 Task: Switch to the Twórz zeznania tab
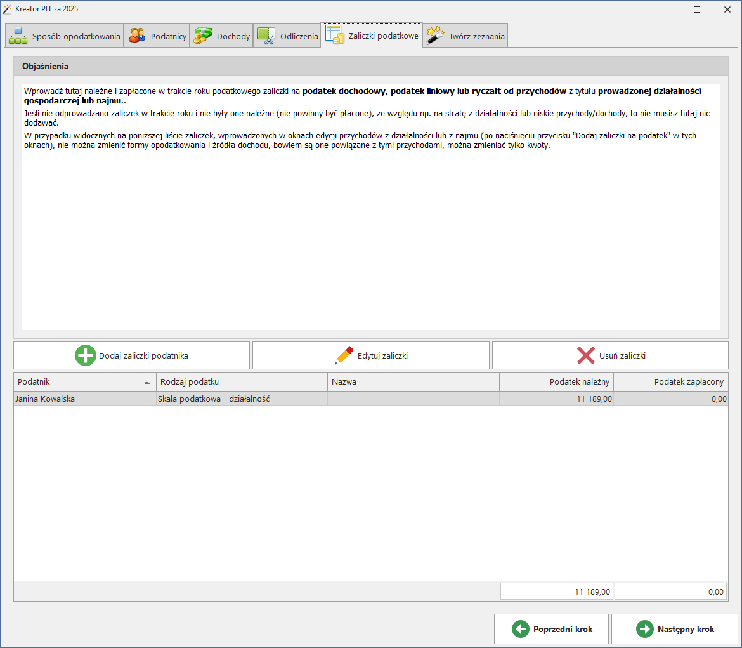click(x=465, y=36)
